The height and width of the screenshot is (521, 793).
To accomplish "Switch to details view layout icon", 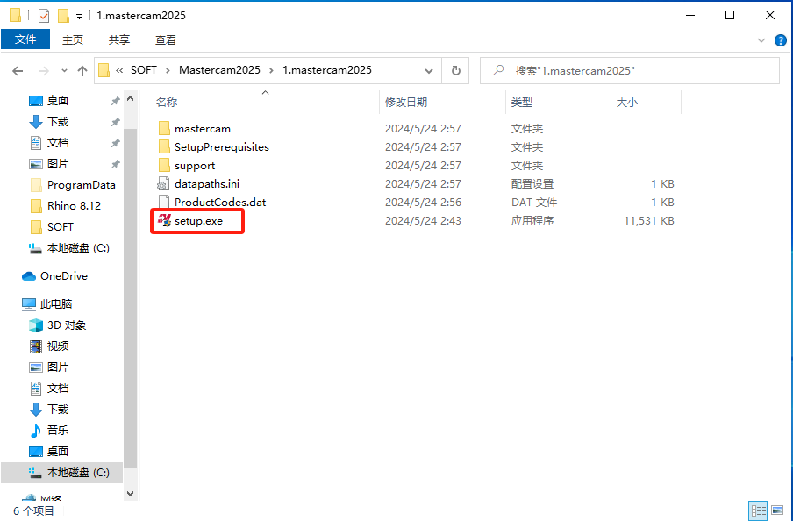I will 758,510.
